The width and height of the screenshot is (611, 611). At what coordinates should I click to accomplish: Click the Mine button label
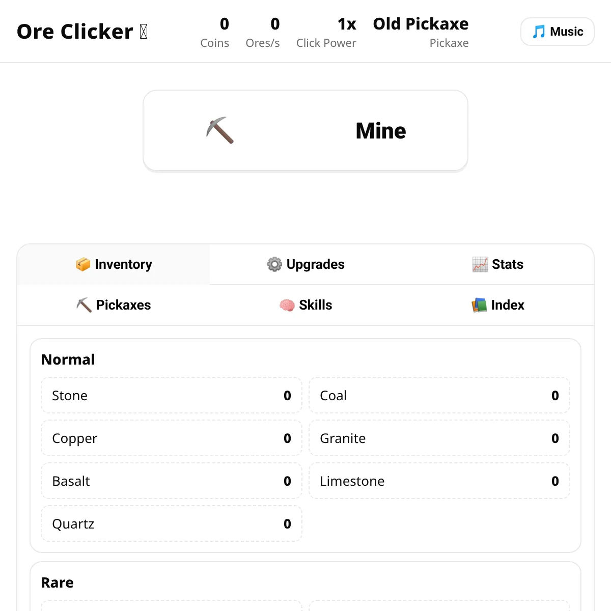tap(381, 131)
